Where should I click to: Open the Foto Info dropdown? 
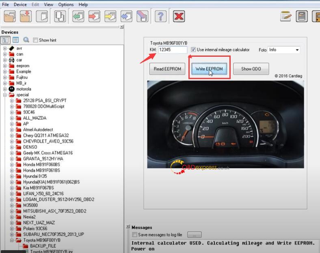point(297,50)
